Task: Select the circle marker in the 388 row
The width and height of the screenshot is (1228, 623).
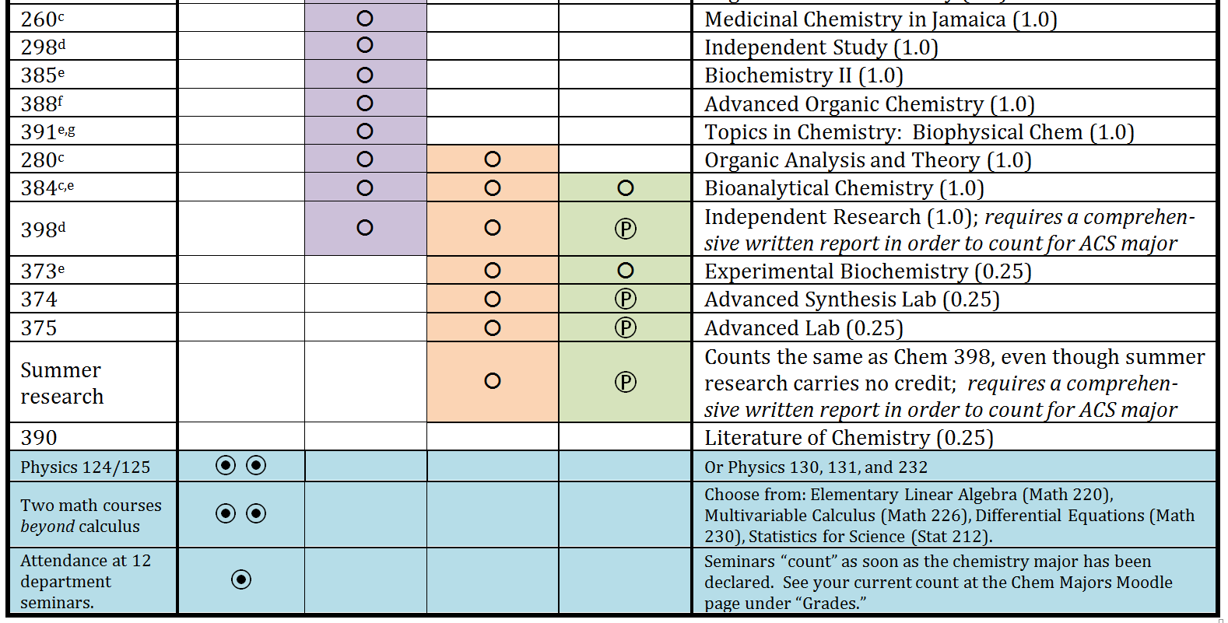Action: point(365,103)
